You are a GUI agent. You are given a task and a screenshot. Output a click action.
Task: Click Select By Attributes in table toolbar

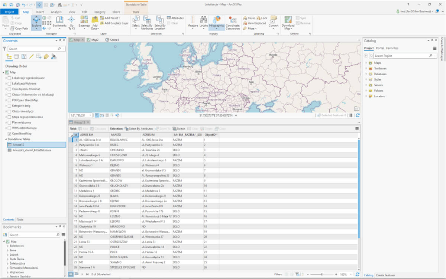[x=139, y=129]
